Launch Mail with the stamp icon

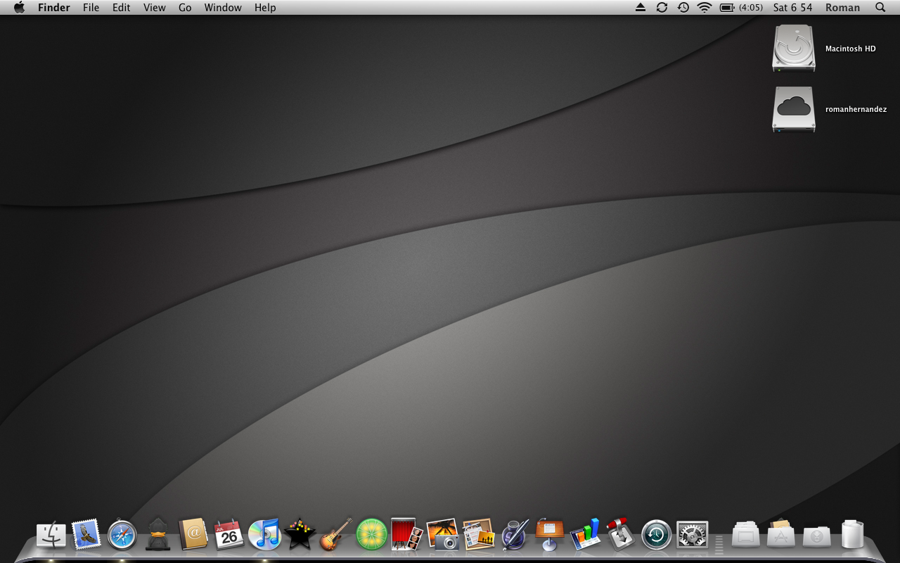[86, 535]
